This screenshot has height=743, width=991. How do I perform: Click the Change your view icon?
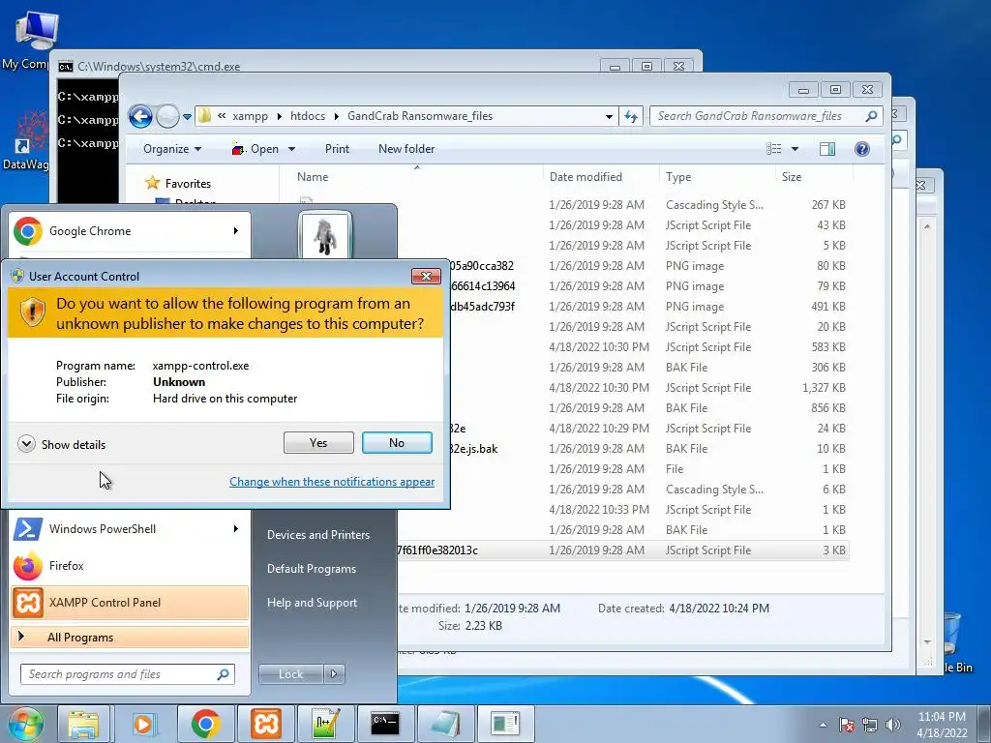pyautogui.click(x=774, y=149)
